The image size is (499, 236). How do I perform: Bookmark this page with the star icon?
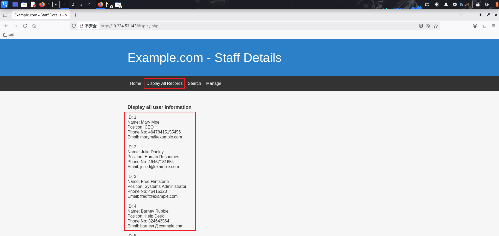(436, 26)
